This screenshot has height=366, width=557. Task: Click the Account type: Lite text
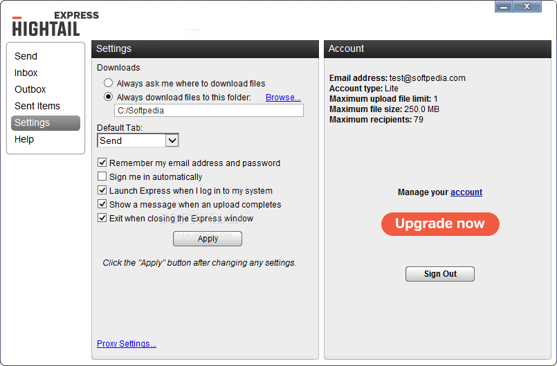pyautogui.click(x=364, y=88)
